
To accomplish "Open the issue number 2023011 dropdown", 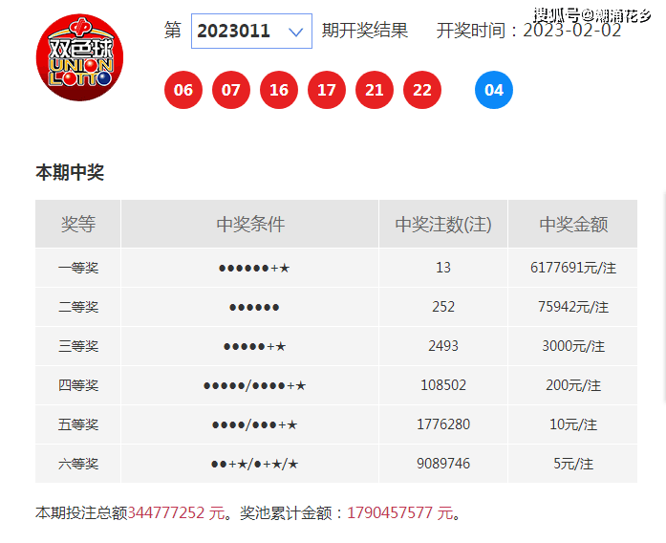I will point(251,31).
